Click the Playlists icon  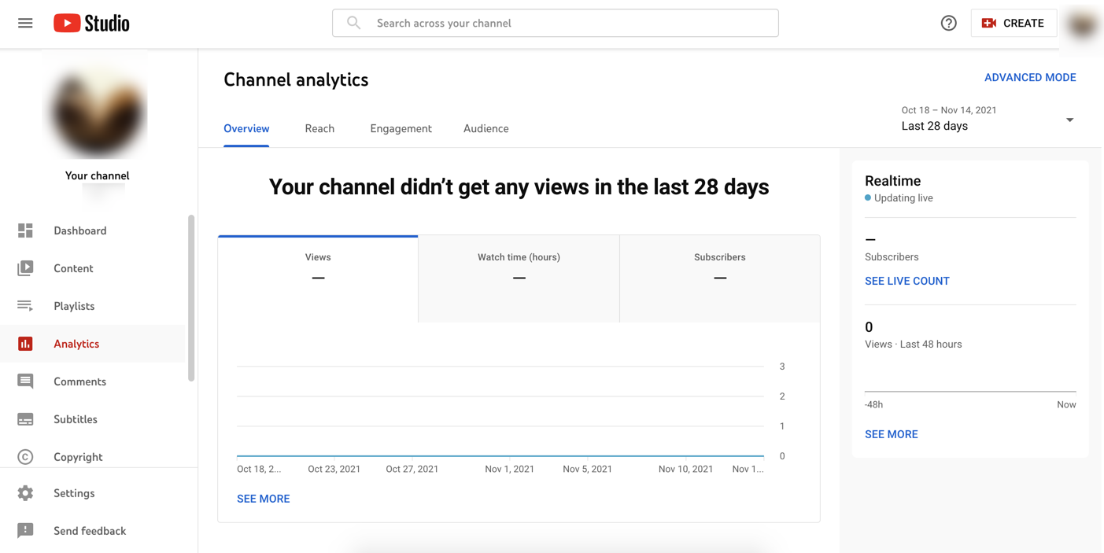point(25,306)
